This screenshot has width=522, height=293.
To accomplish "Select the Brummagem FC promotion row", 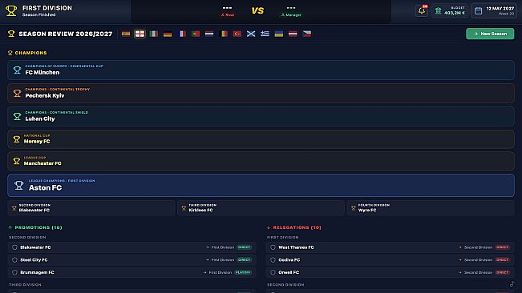I will pos(132,272).
